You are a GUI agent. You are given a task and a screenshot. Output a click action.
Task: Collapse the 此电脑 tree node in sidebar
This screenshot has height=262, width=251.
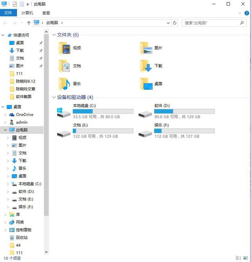click(5, 130)
